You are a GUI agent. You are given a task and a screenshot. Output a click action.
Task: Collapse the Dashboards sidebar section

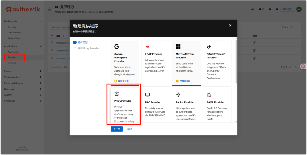pos(23,21)
